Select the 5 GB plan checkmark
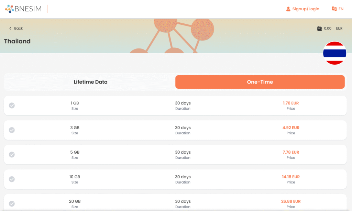The width and height of the screenshot is (352, 211). coord(12,155)
